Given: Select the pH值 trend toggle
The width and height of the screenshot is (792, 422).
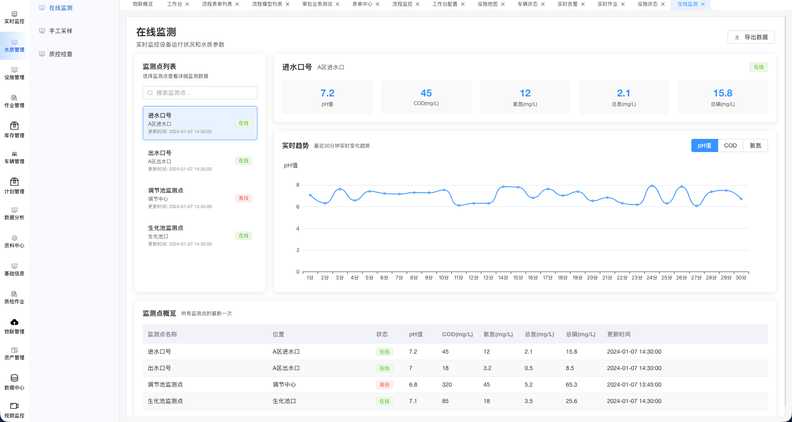Looking at the screenshot, I should [x=704, y=145].
